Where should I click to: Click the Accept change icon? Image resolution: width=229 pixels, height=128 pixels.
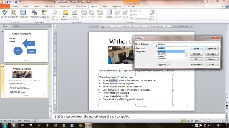pos(118,15)
